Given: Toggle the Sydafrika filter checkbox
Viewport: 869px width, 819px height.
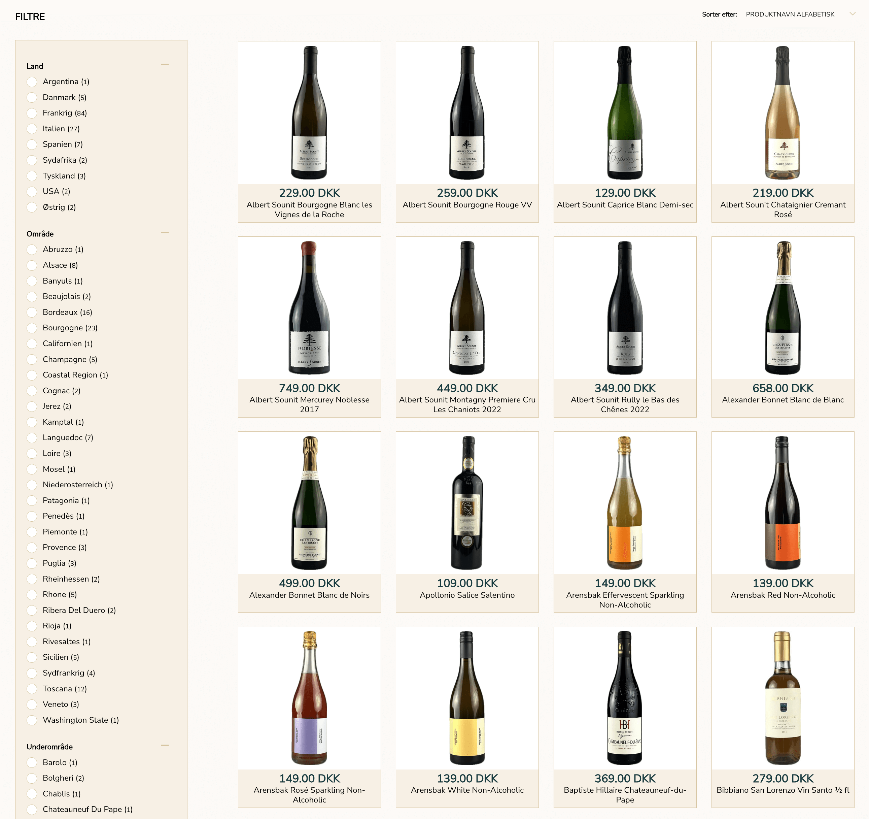Looking at the screenshot, I should pyautogui.click(x=32, y=160).
